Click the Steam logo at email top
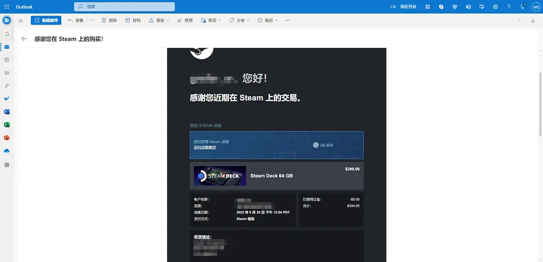 coord(202,53)
